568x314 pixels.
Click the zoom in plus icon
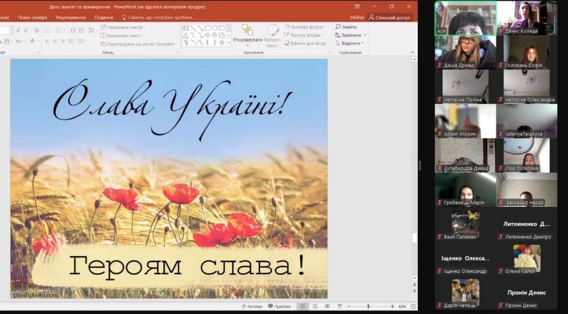pos(392,307)
